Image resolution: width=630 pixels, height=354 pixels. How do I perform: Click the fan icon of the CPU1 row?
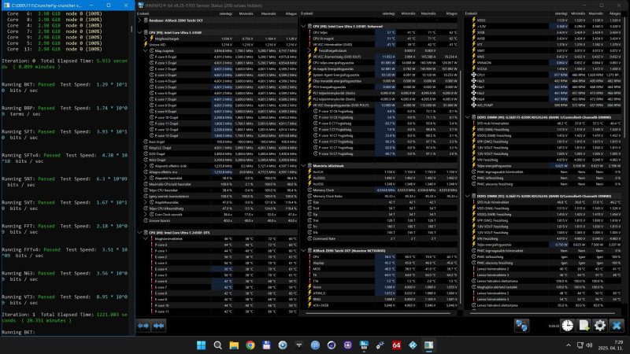[x=474, y=75]
